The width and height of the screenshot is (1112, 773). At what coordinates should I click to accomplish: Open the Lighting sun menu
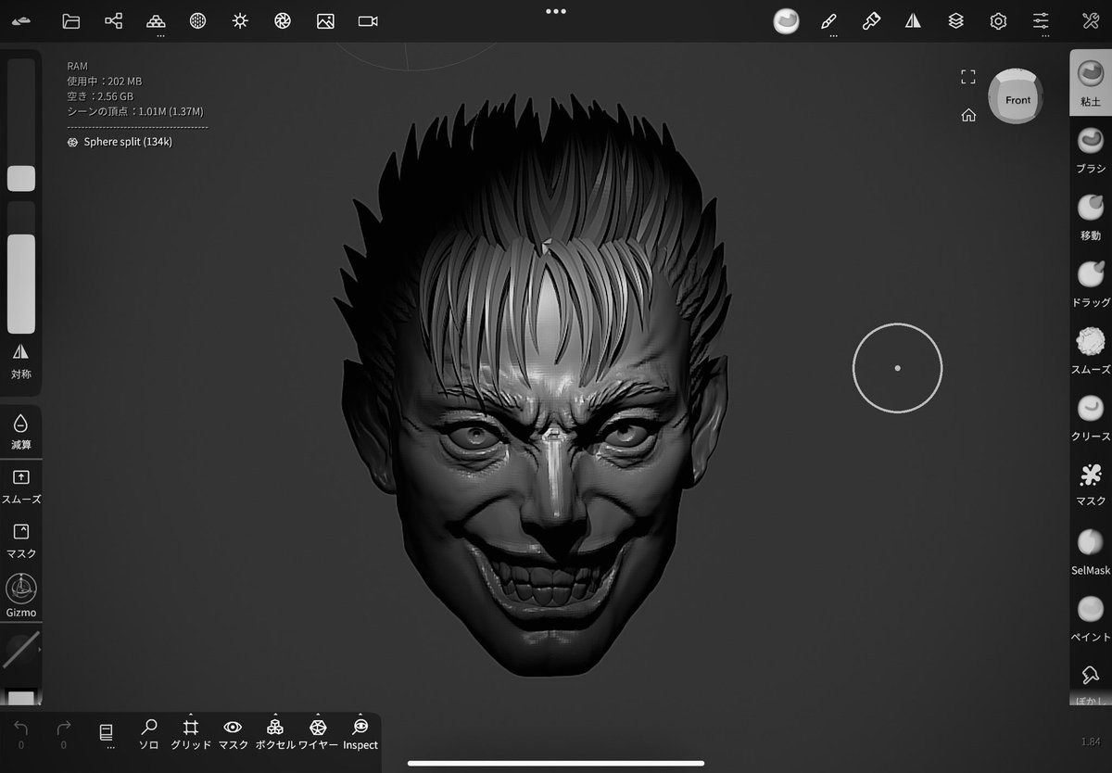coord(240,20)
